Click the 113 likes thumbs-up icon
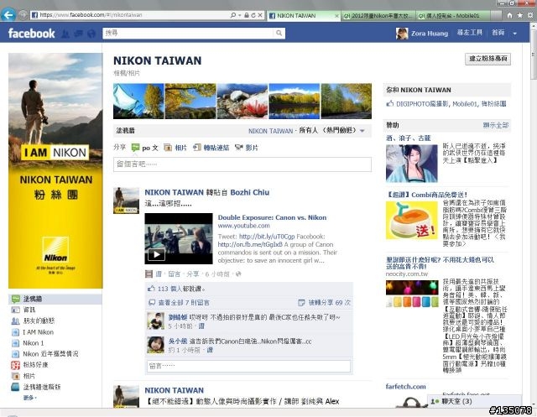This screenshot has width=537, height=417. click(x=151, y=289)
